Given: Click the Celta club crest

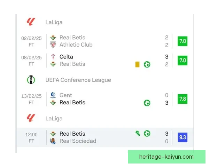Looking at the screenshot, I should 53,57.
